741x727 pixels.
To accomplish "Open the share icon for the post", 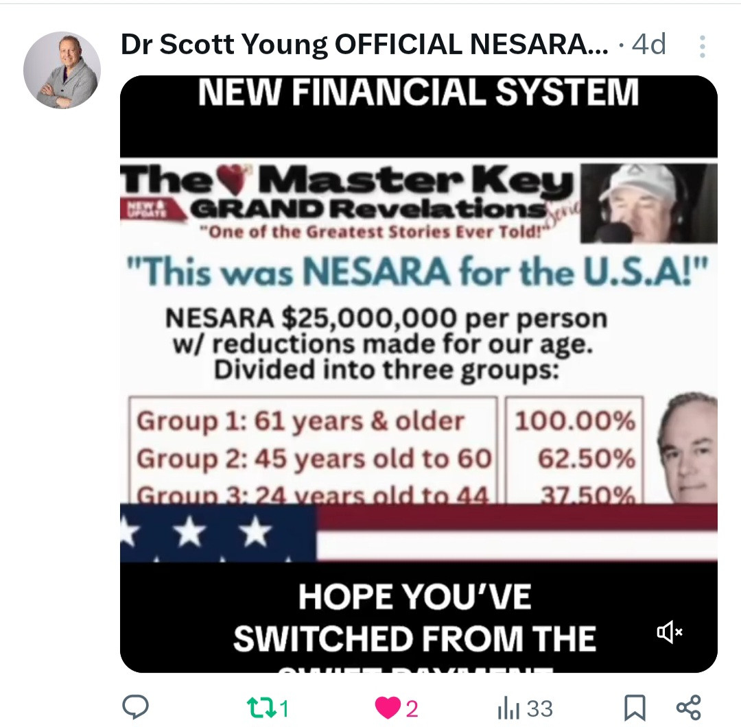I will (x=688, y=707).
